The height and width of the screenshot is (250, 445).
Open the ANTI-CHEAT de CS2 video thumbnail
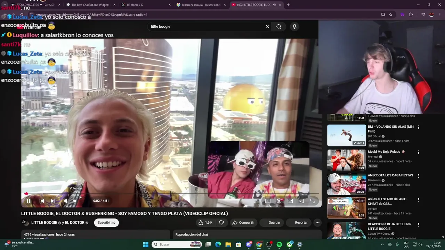347,208
